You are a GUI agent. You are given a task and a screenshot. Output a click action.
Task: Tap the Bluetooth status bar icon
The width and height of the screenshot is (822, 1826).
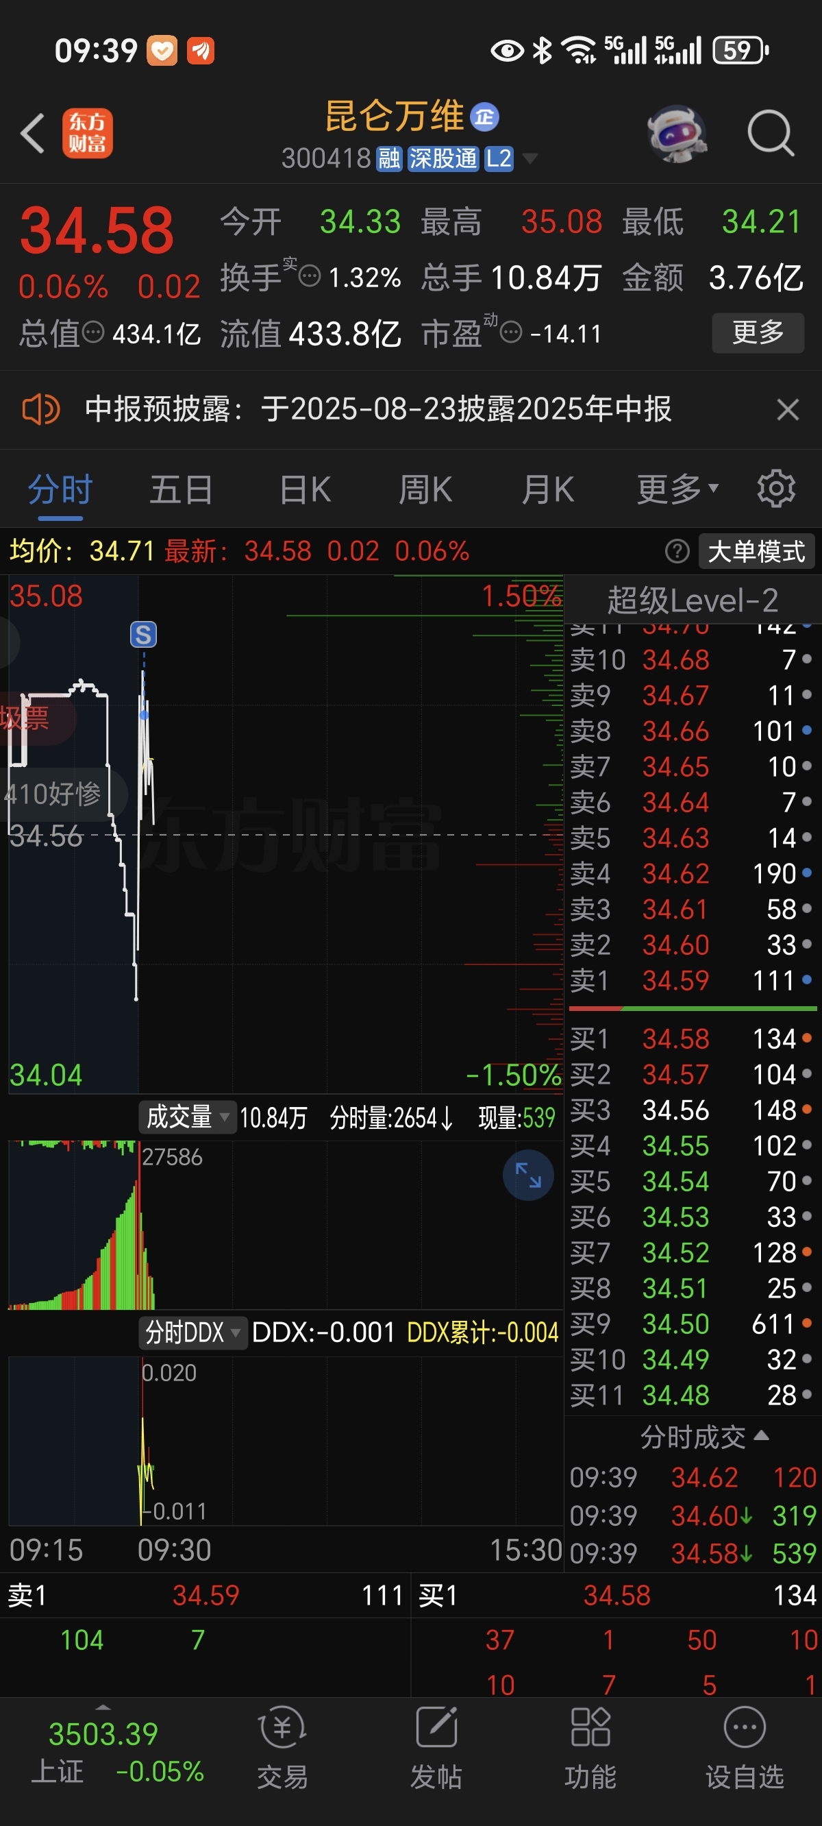tap(543, 50)
